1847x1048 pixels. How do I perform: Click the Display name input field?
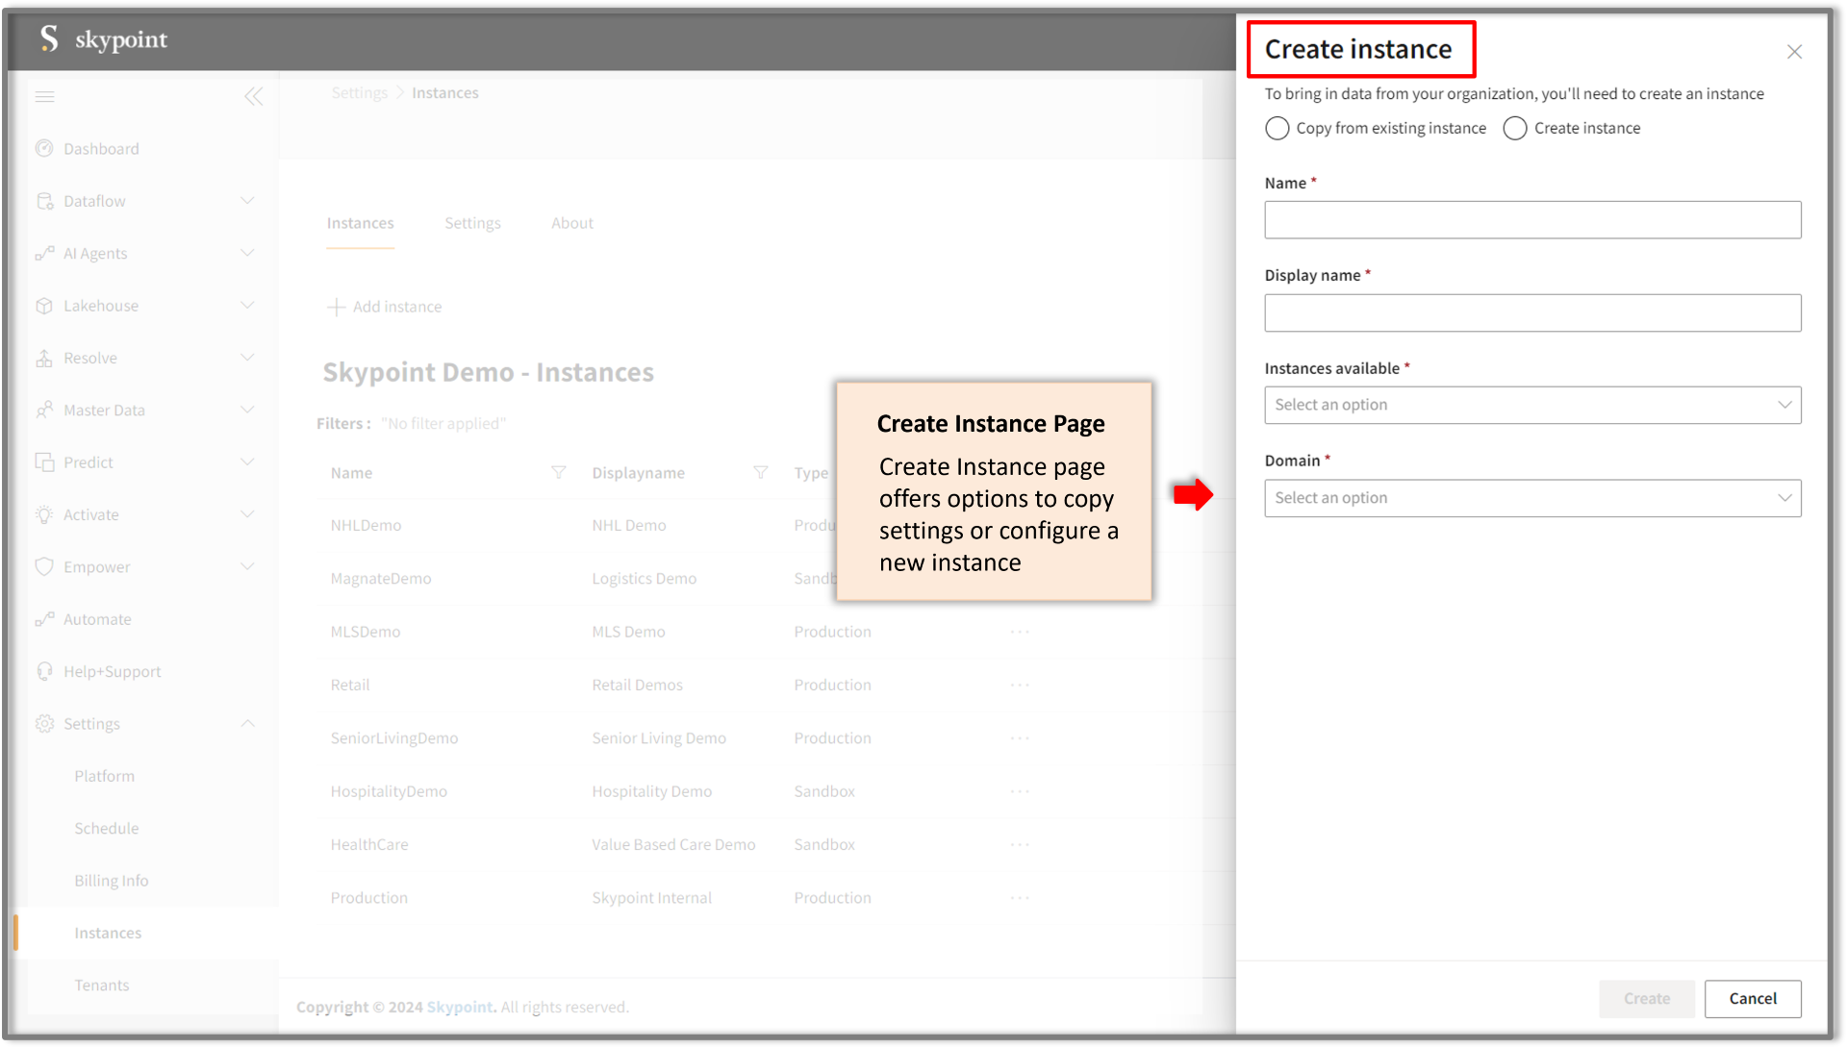coord(1531,312)
